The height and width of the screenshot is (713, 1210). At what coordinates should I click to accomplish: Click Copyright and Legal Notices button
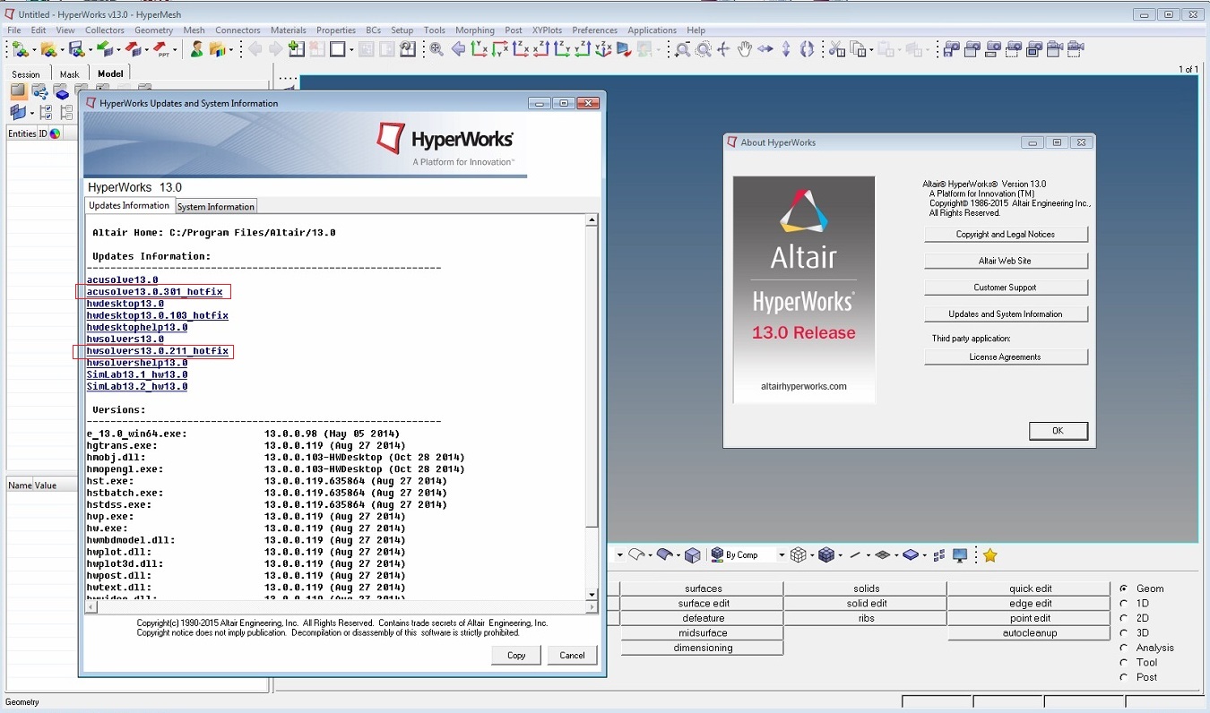click(1006, 235)
